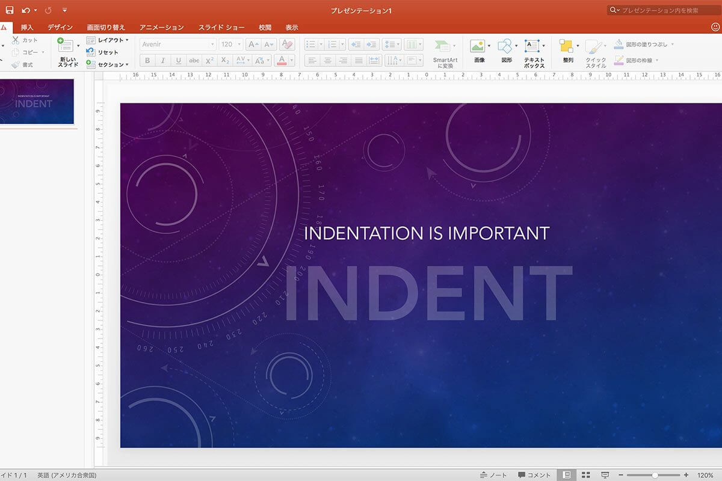
Task: Justify the text
Action: click(x=359, y=60)
